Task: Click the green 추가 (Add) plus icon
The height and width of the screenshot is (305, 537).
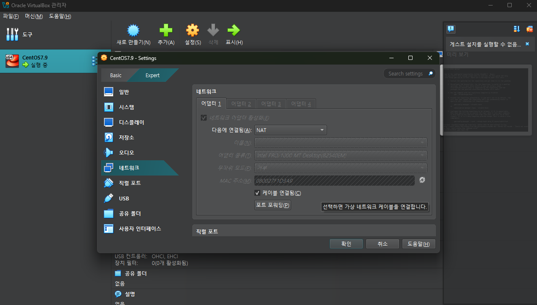Action: (x=166, y=30)
